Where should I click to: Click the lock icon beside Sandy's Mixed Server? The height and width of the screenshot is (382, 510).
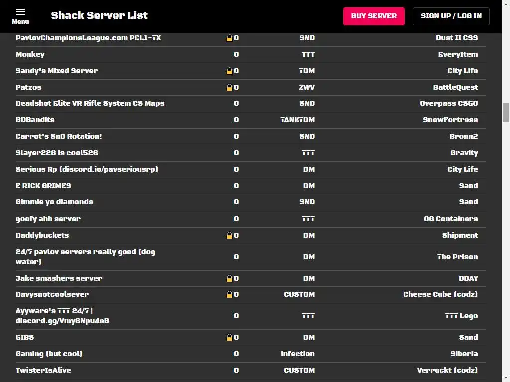tap(229, 71)
